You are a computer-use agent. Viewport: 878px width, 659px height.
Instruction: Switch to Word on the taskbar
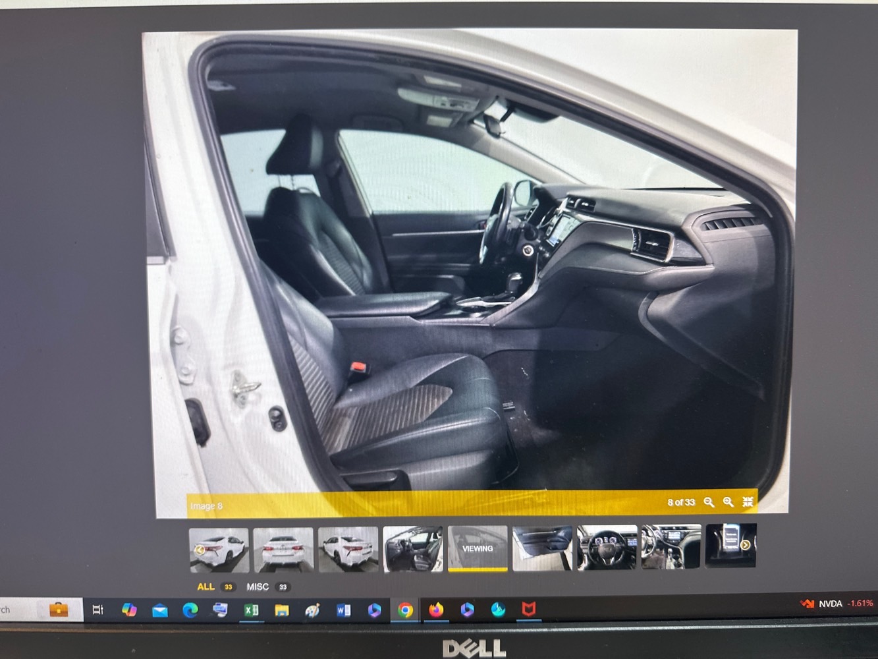343,611
